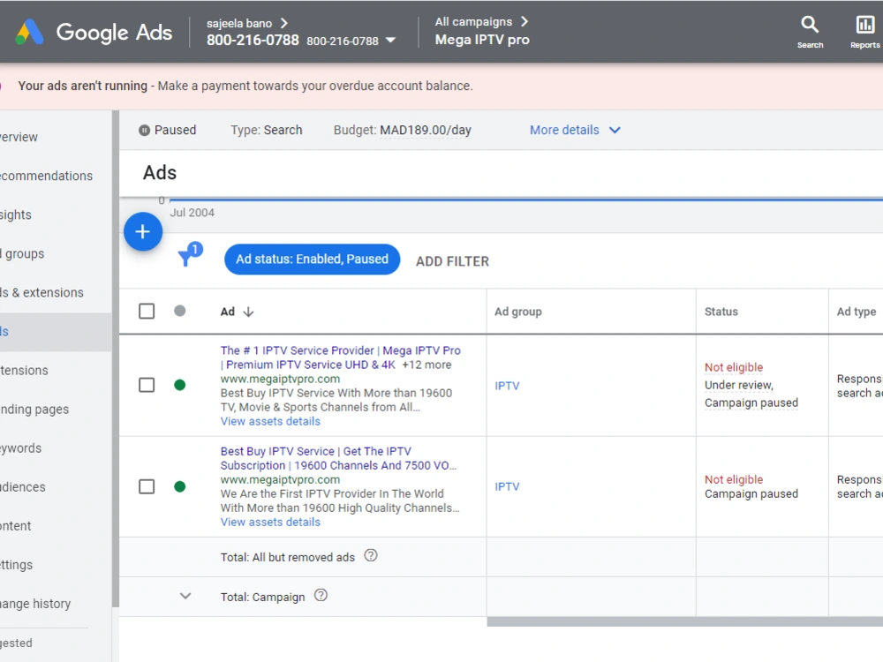Click the Google Ads logo
This screenshot has height=662, width=883.
pos(94,32)
